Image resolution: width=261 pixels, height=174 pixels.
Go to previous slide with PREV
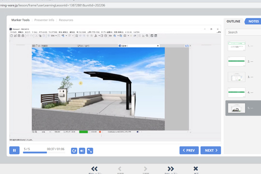tap(189, 150)
